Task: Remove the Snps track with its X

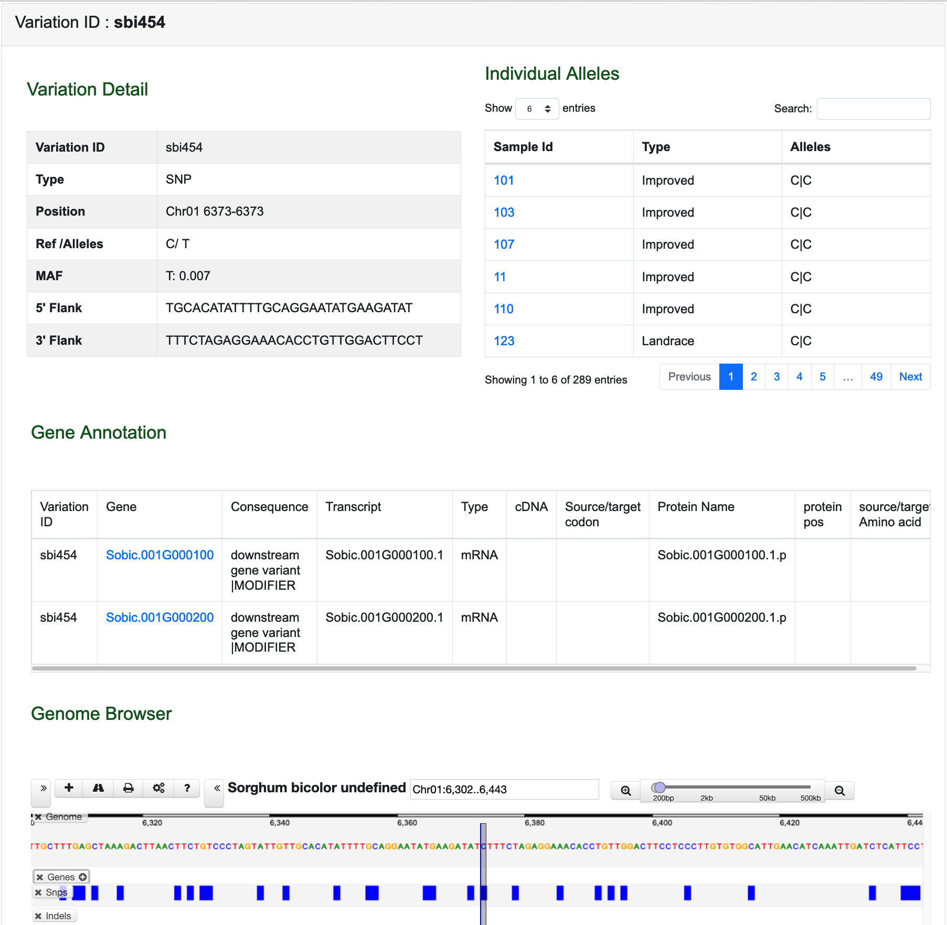Action: coord(38,892)
